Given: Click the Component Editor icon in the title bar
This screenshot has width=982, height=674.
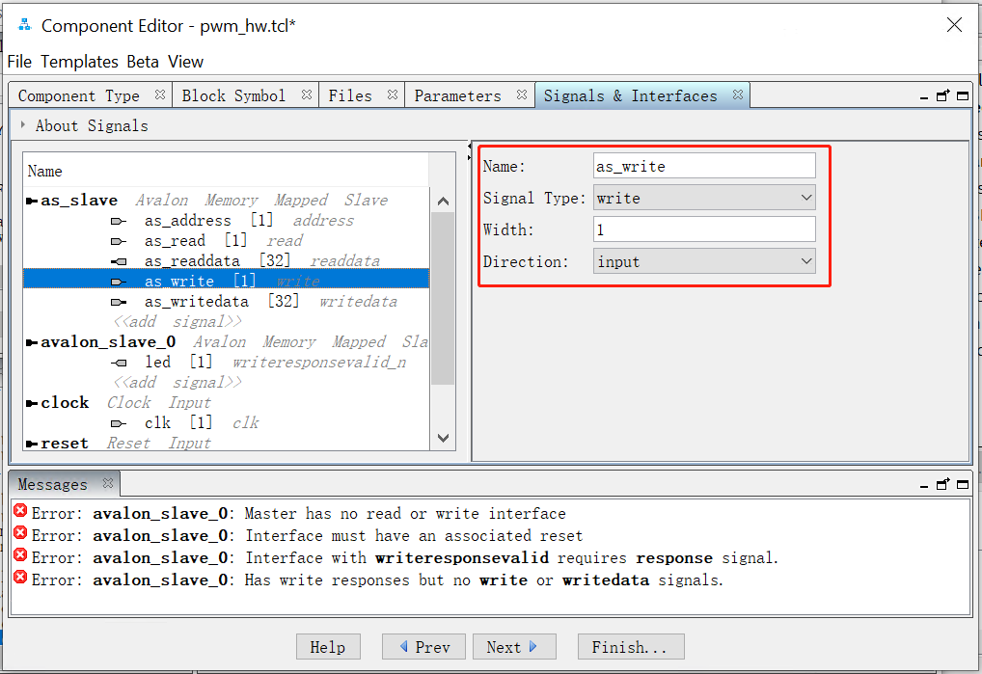Looking at the screenshot, I should point(23,24).
